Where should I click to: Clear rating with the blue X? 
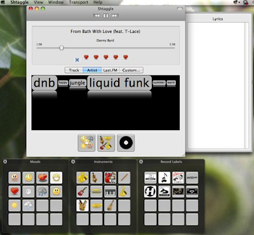point(77,60)
